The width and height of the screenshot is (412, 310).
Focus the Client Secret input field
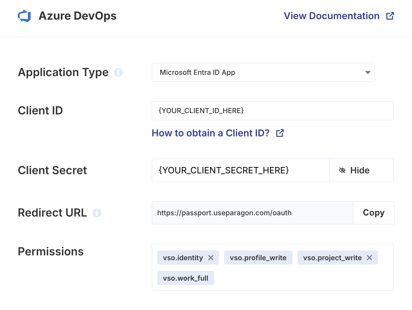241,170
